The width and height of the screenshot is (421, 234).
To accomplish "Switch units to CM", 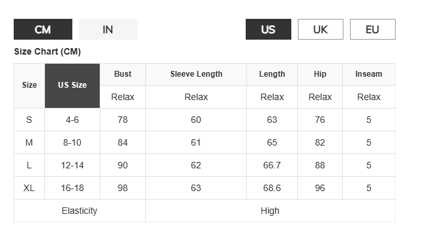I will (43, 29).
